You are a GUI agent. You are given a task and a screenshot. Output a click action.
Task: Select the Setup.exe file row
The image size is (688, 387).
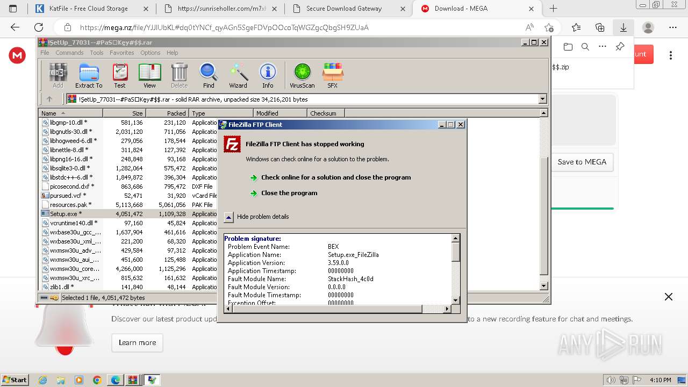[128, 214]
